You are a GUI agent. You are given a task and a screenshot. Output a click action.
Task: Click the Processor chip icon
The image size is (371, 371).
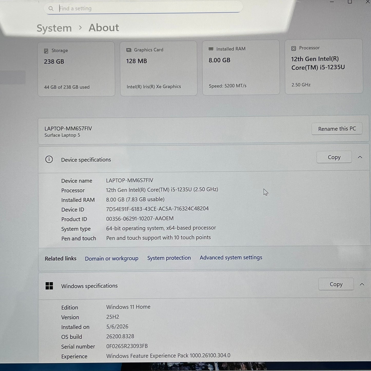coord(293,48)
